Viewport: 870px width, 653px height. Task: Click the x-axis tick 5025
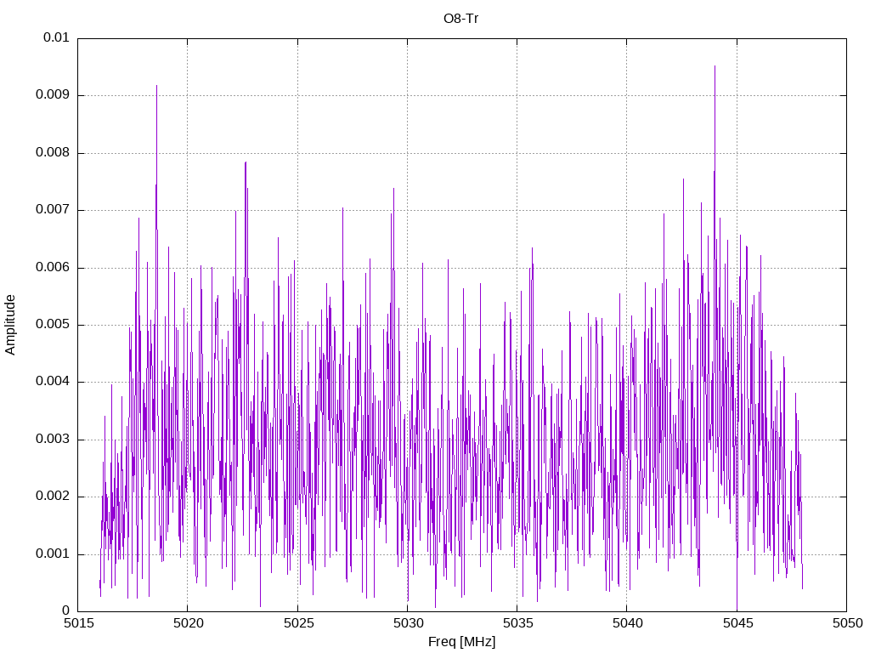pyautogui.click(x=298, y=623)
